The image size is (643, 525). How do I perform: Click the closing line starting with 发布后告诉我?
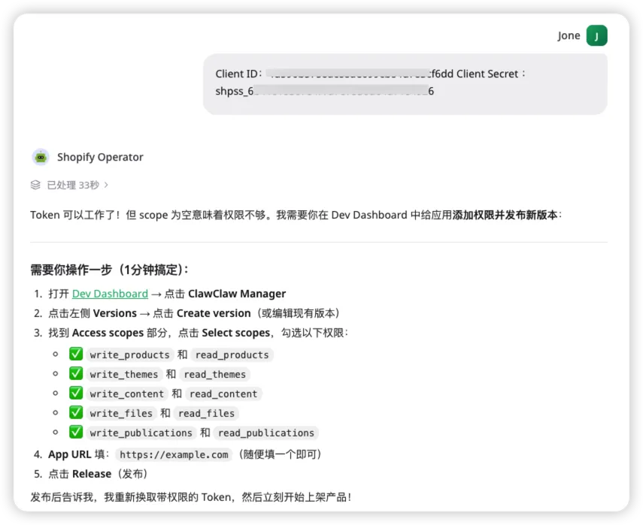click(191, 497)
